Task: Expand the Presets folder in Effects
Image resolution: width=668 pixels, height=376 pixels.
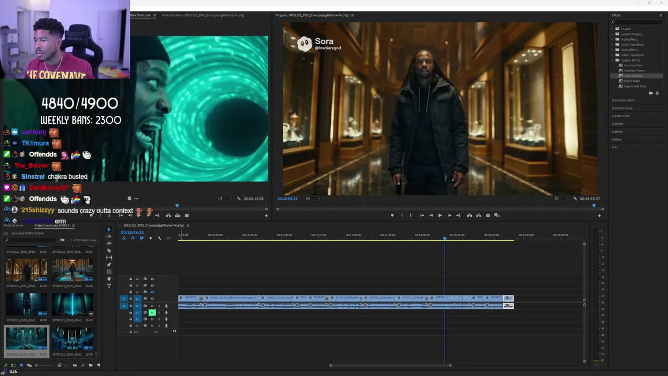Action: [x=613, y=29]
